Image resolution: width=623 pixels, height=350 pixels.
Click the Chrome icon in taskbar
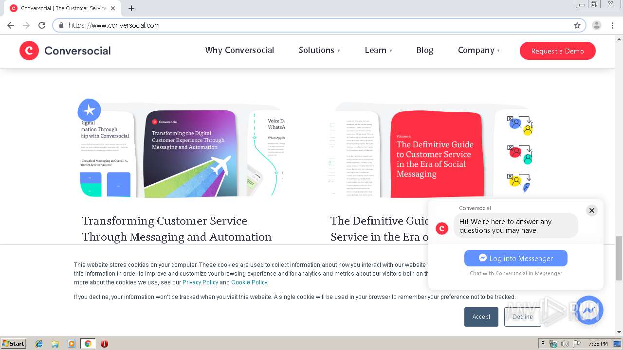point(88,344)
